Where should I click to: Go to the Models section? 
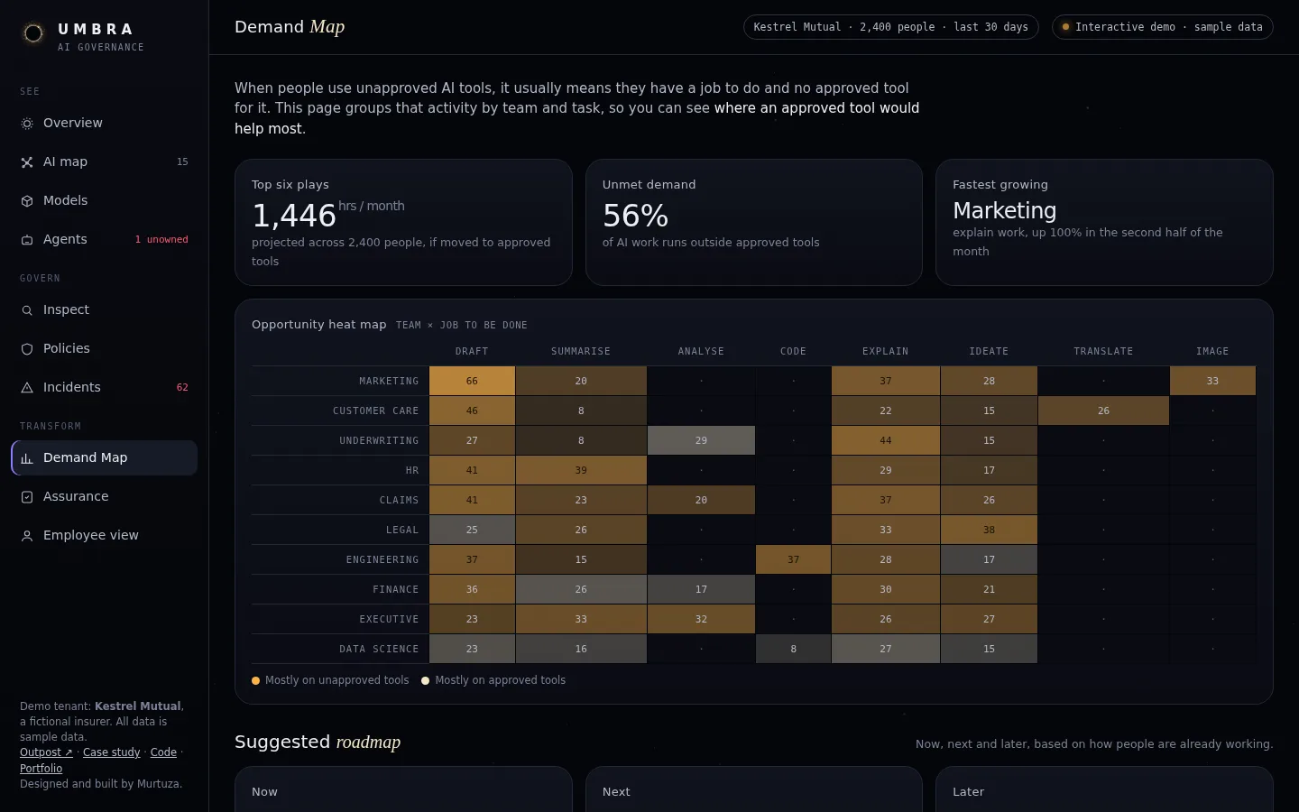[105, 200]
